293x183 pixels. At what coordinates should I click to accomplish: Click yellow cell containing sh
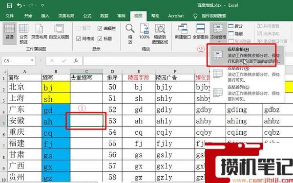click(x=56, y=98)
